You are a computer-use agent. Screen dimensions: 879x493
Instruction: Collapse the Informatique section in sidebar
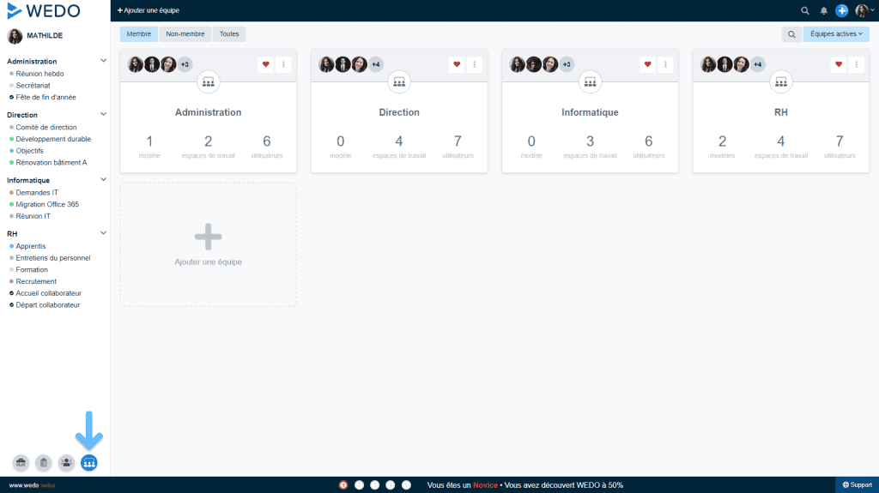(x=103, y=180)
